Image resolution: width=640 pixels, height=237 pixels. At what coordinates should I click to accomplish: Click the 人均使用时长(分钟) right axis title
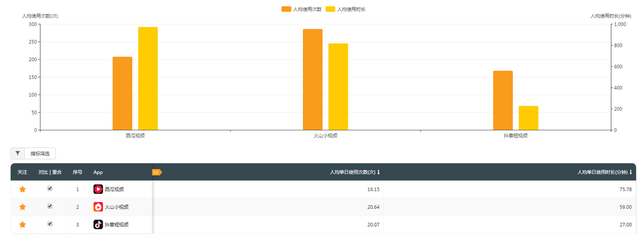[611, 16]
